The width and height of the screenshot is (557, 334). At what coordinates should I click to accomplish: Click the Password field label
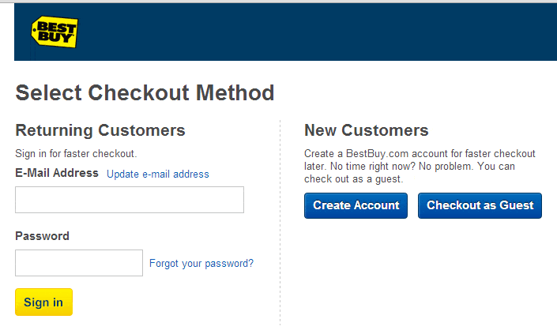tap(43, 236)
